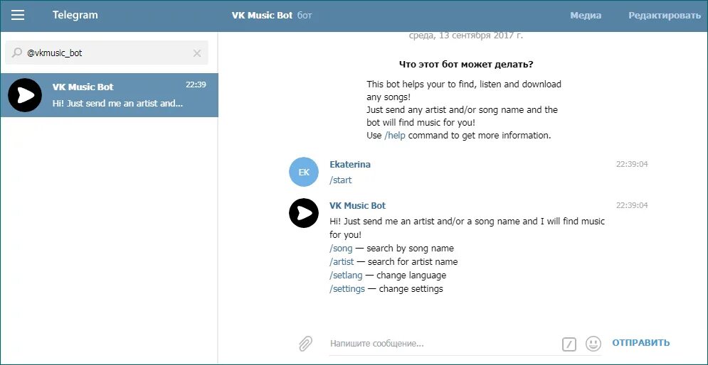Image resolution: width=708 pixels, height=365 pixels.
Task: Click the /help command link
Action: [395, 135]
